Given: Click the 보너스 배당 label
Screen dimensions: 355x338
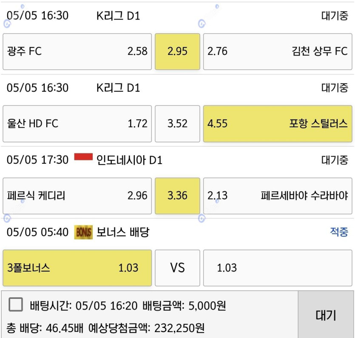Looking at the screenshot, I should tap(123, 232).
